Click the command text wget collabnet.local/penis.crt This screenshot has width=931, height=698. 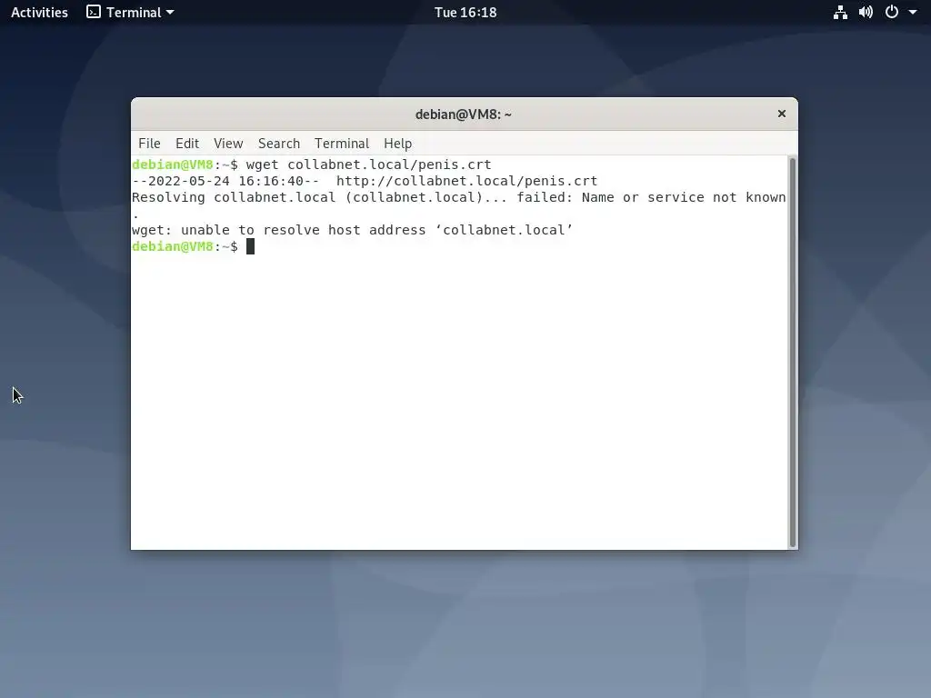(369, 165)
